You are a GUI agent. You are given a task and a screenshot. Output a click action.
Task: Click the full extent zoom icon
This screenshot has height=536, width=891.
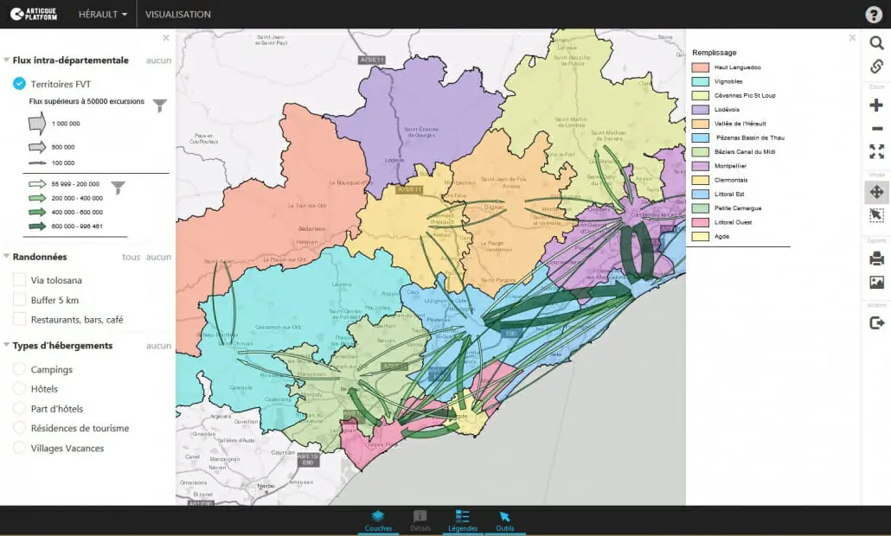(876, 151)
